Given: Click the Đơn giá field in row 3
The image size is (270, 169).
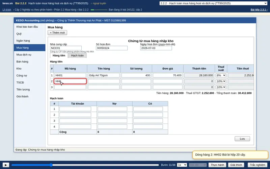Looking at the screenshot, I should pyautogui.click(x=167, y=87).
